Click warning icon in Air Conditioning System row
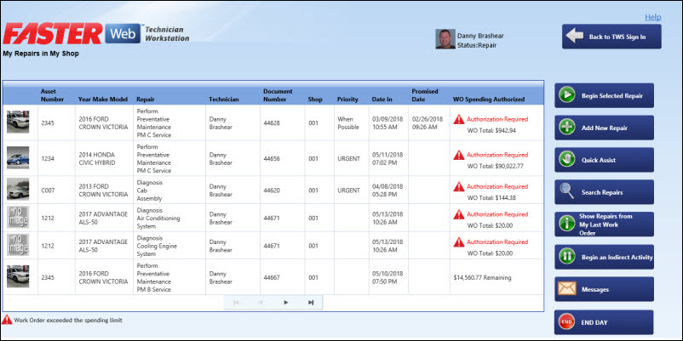The height and width of the screenshot is (341, 683). [x=459, y=214]
